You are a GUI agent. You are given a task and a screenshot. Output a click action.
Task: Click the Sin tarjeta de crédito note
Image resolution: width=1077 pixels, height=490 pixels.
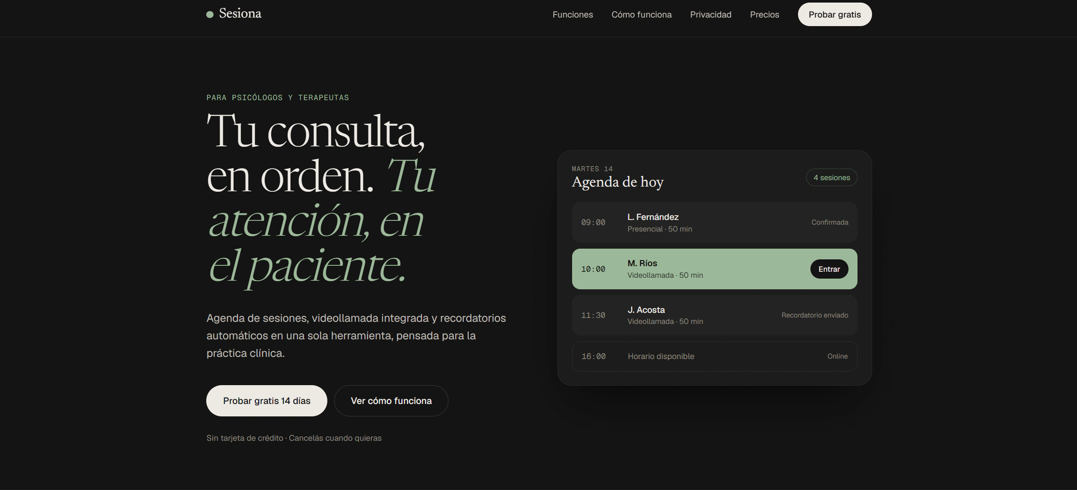coord(294,438)
